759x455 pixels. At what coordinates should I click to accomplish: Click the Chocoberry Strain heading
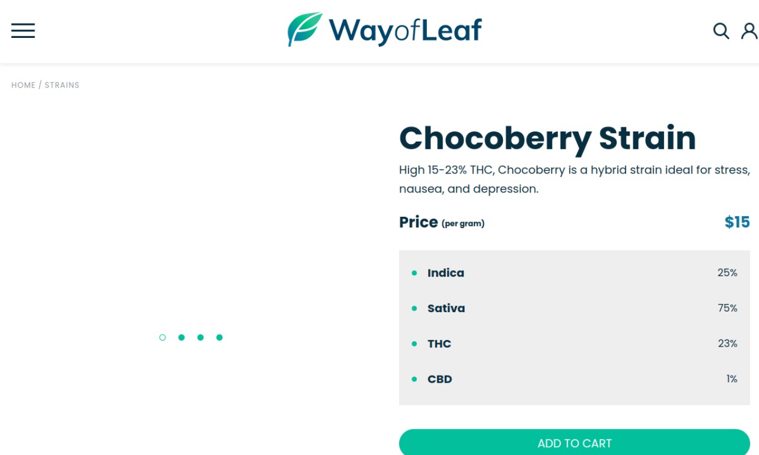pos(547,138)
